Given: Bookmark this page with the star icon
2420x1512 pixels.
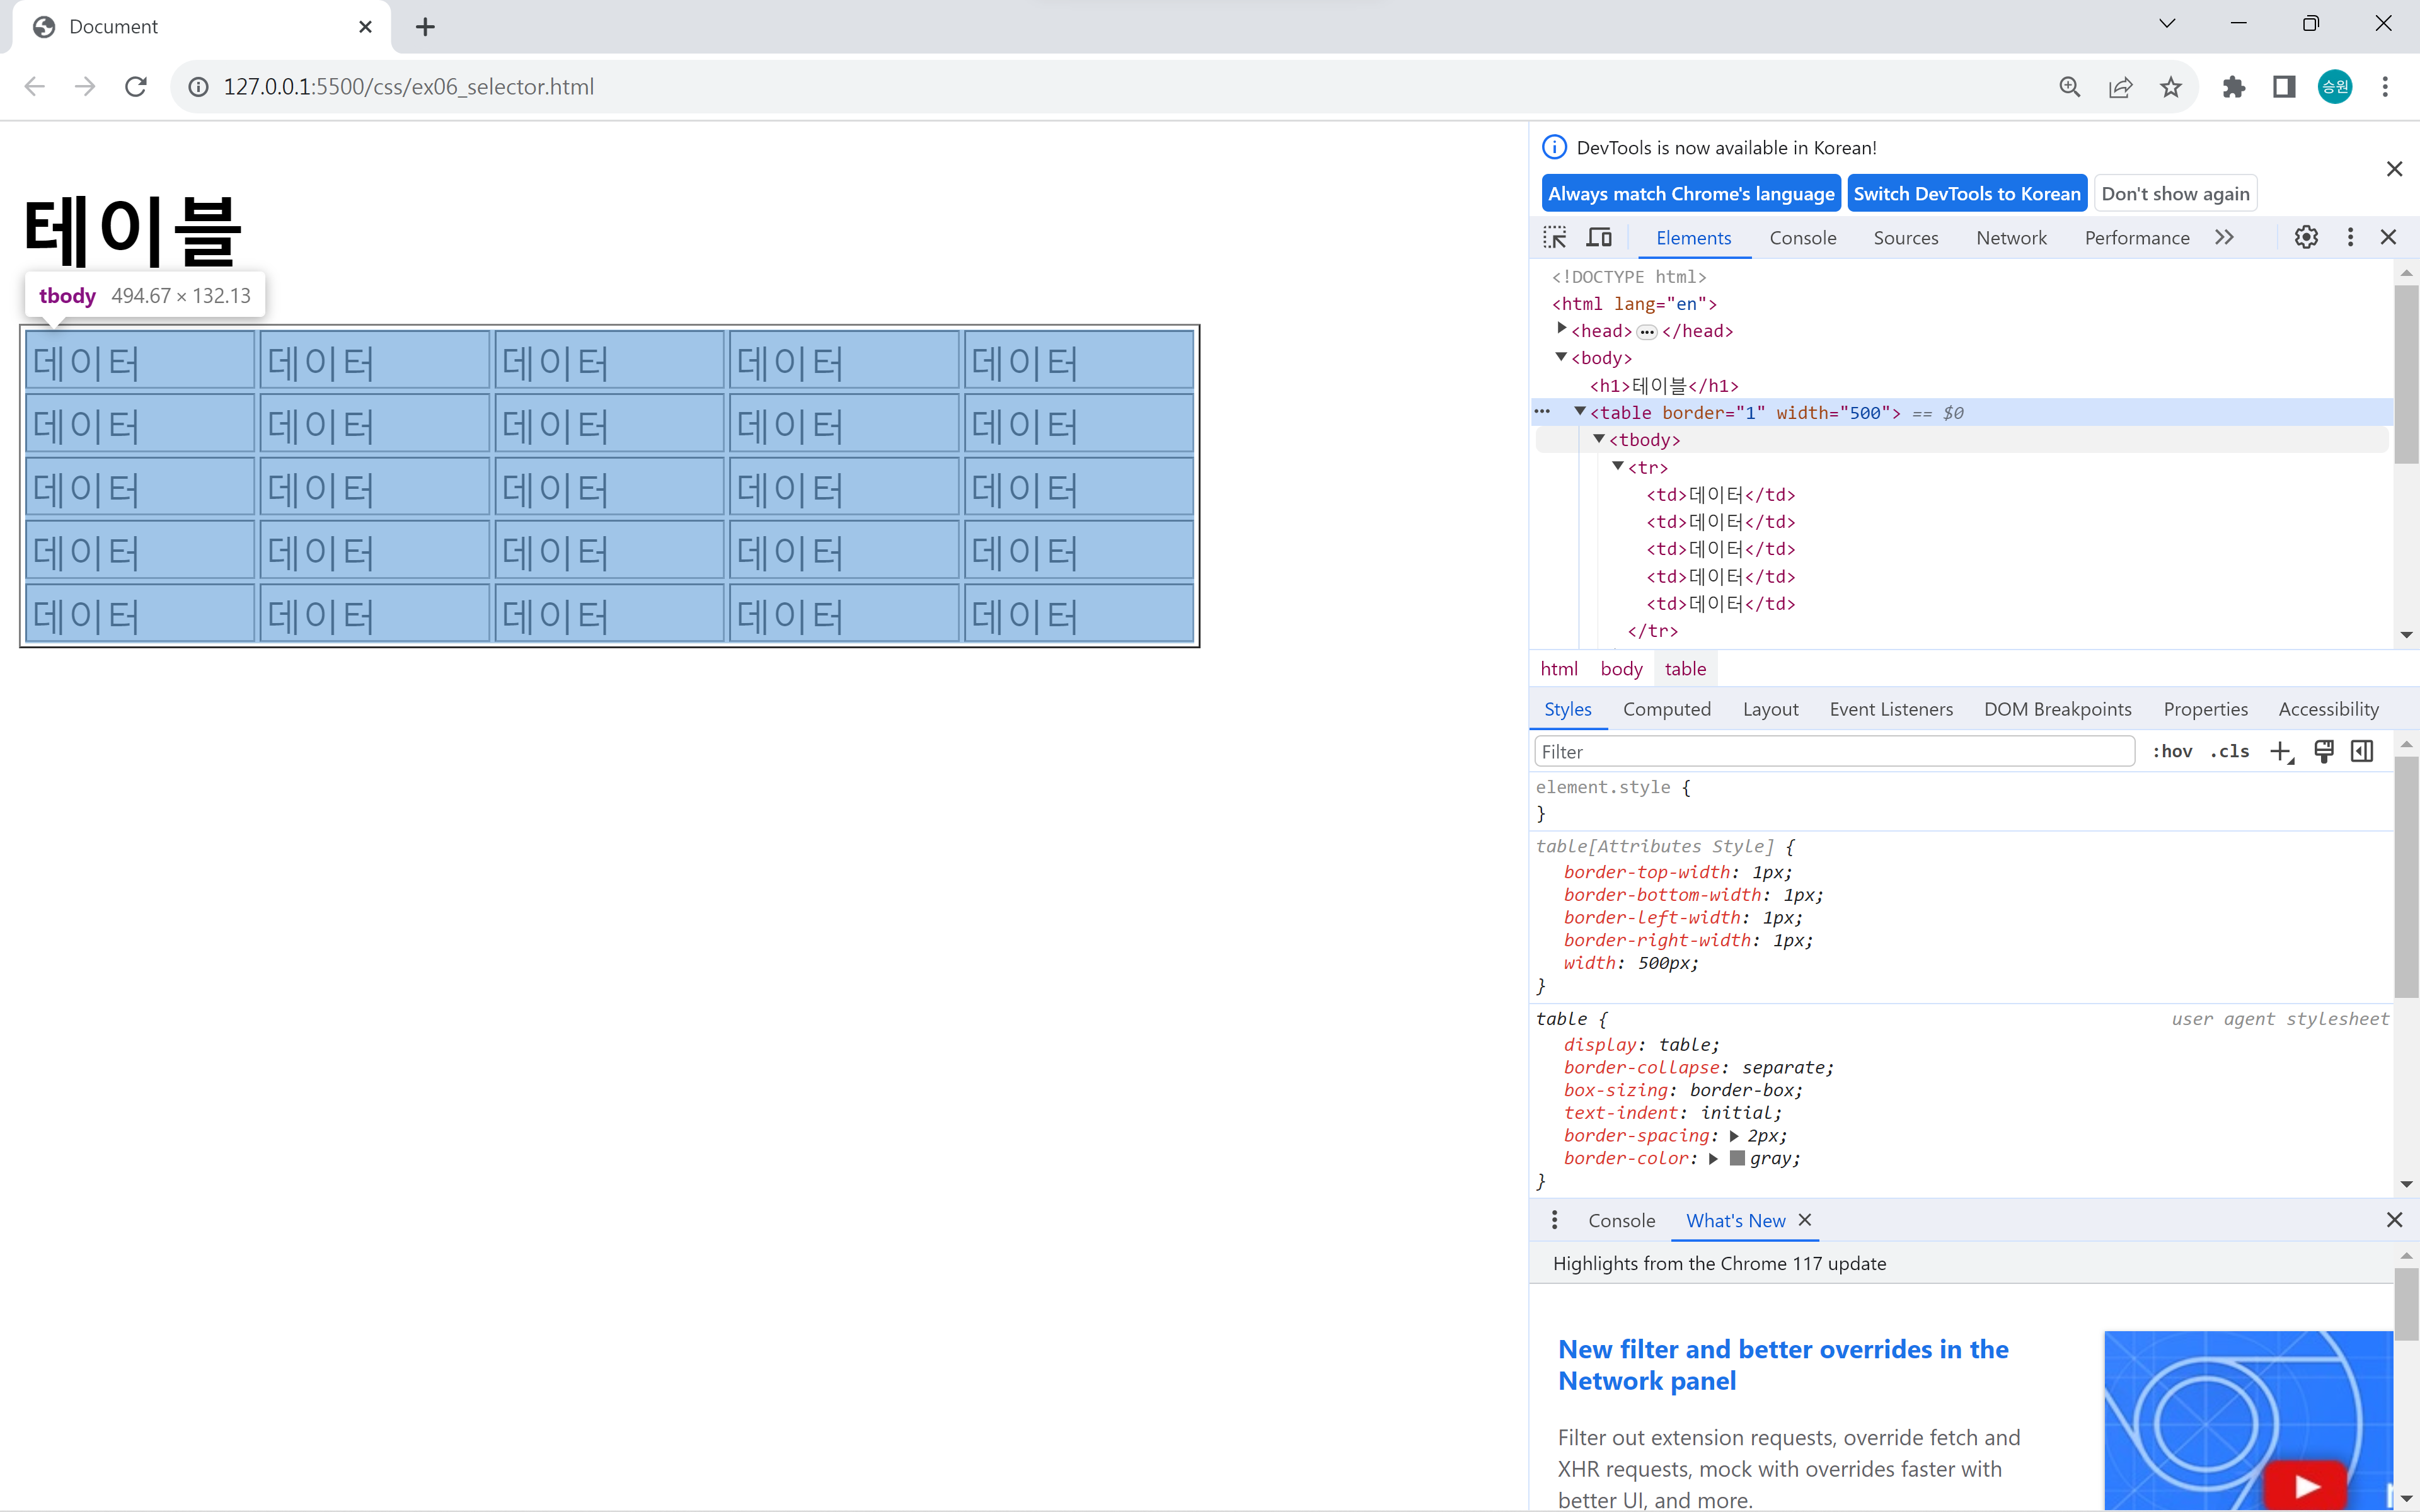Looking at the screenshot, I should [x=2170, y=87].
